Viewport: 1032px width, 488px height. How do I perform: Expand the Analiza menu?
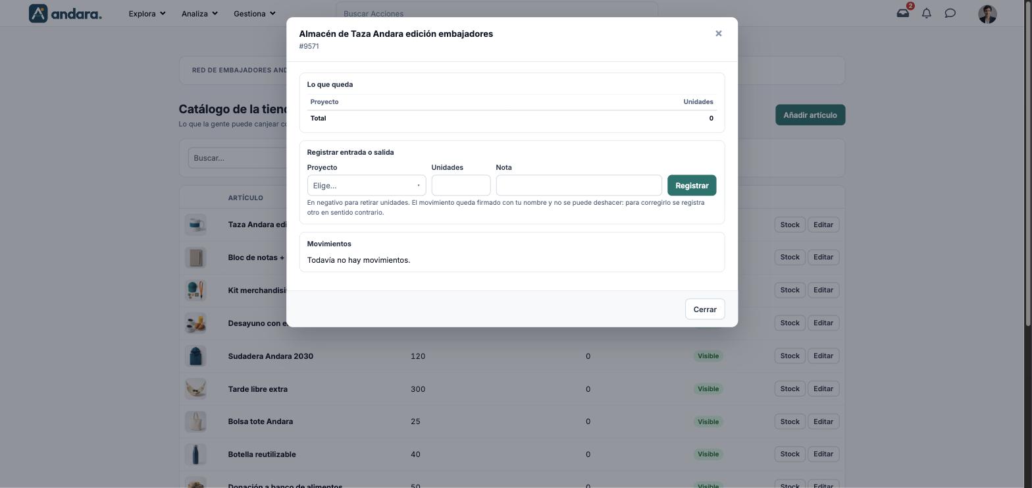(199, 13)
